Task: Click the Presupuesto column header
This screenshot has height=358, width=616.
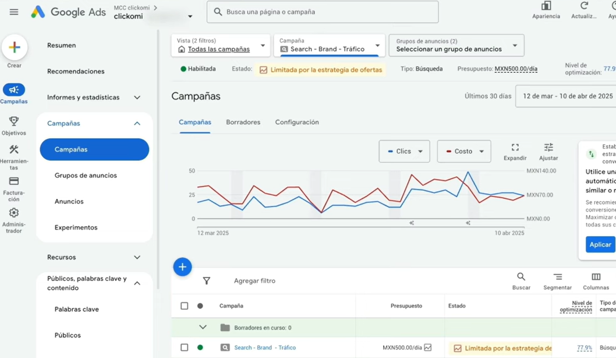Action: 406,306
